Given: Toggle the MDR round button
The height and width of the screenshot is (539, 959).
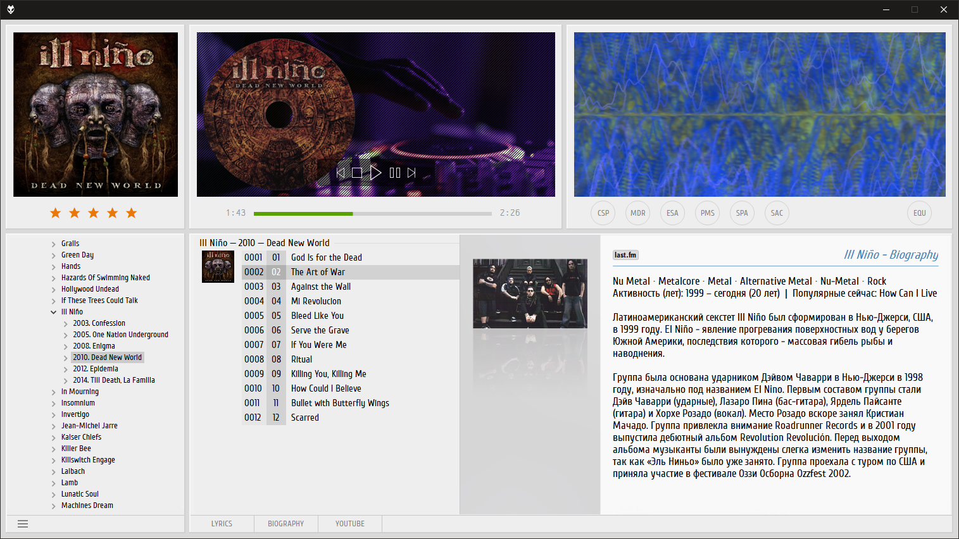Looking at the screenshot, I should click(x=638, y=213).
